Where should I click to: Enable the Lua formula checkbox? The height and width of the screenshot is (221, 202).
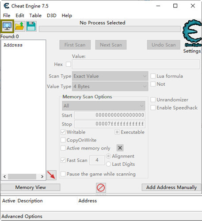pyautogui.click(x=153, y=76)
